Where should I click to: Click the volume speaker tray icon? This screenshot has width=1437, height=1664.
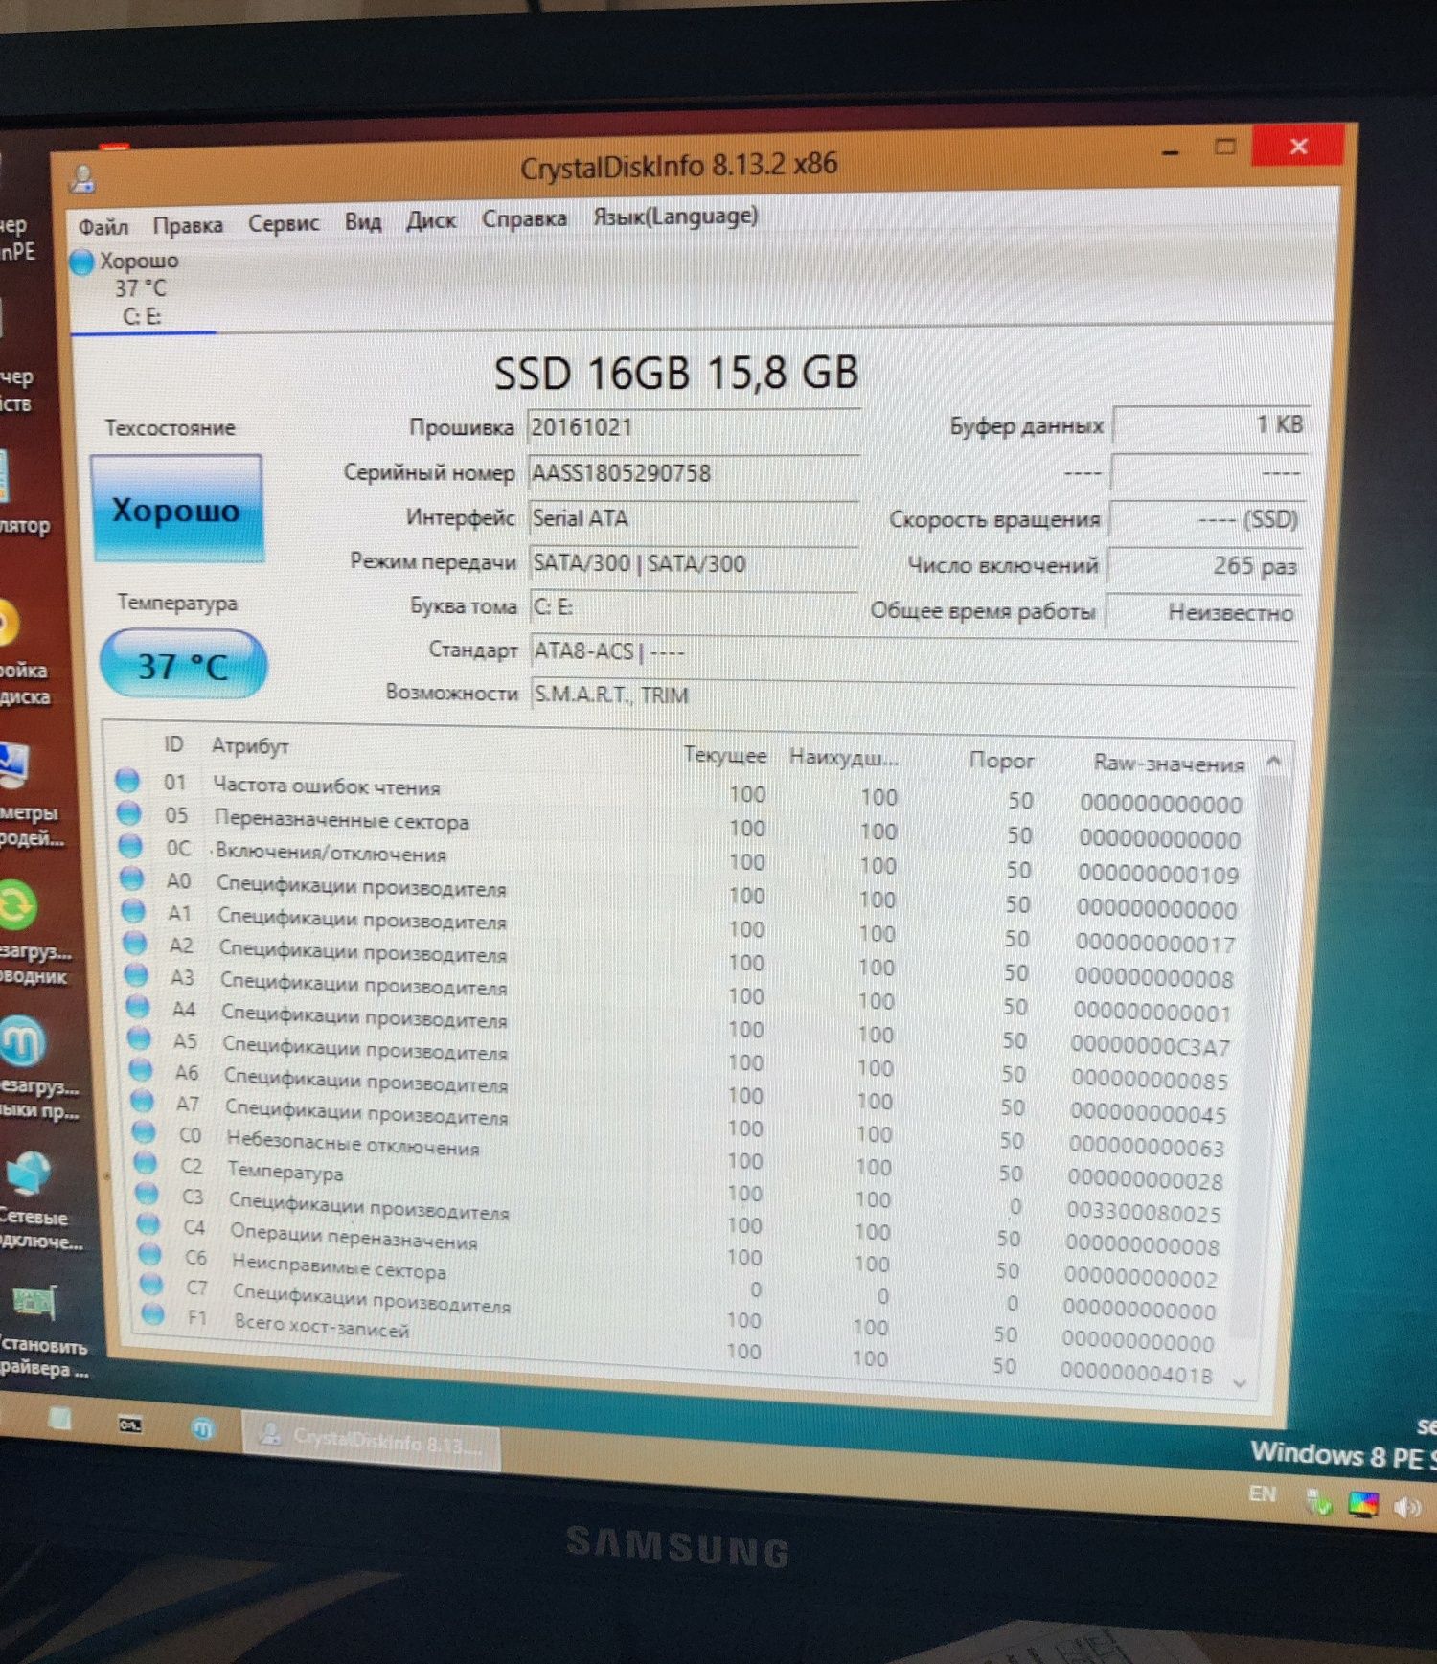click(x=1407, y=1508)
